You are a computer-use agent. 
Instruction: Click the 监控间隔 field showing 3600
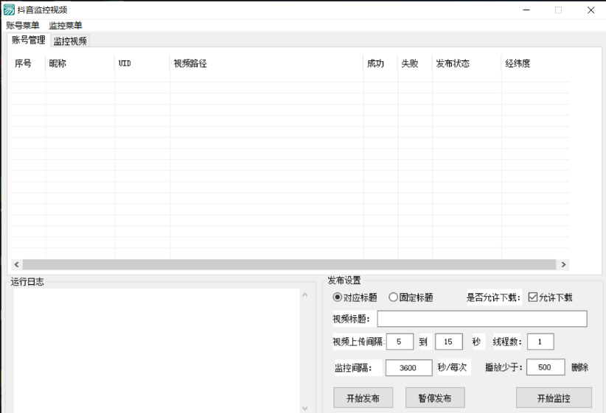pos(408,367)
